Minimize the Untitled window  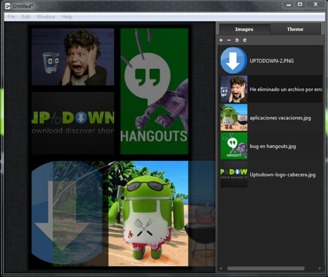tap(289, 5)
